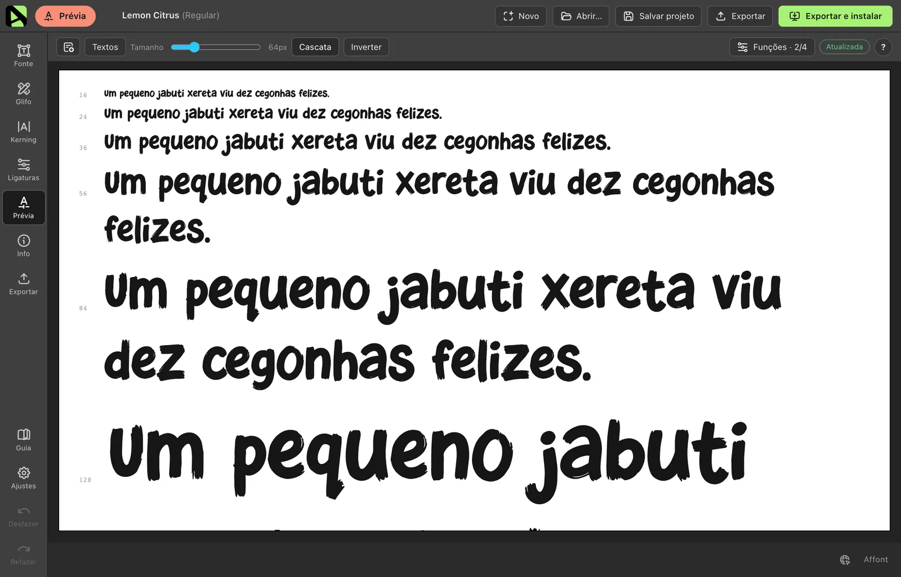Screen dimensions: 901x577
Task: Click the 128 size label
Action: click(x=85, y=480)
